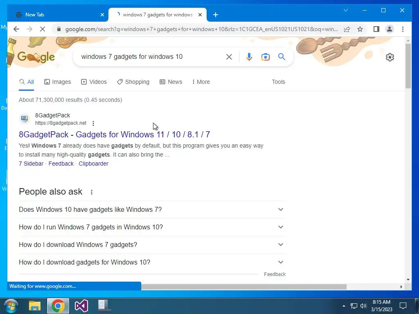Screen dimensions: 419x314
Task: Open the notification center icon
Action: [x=403, y=306]
